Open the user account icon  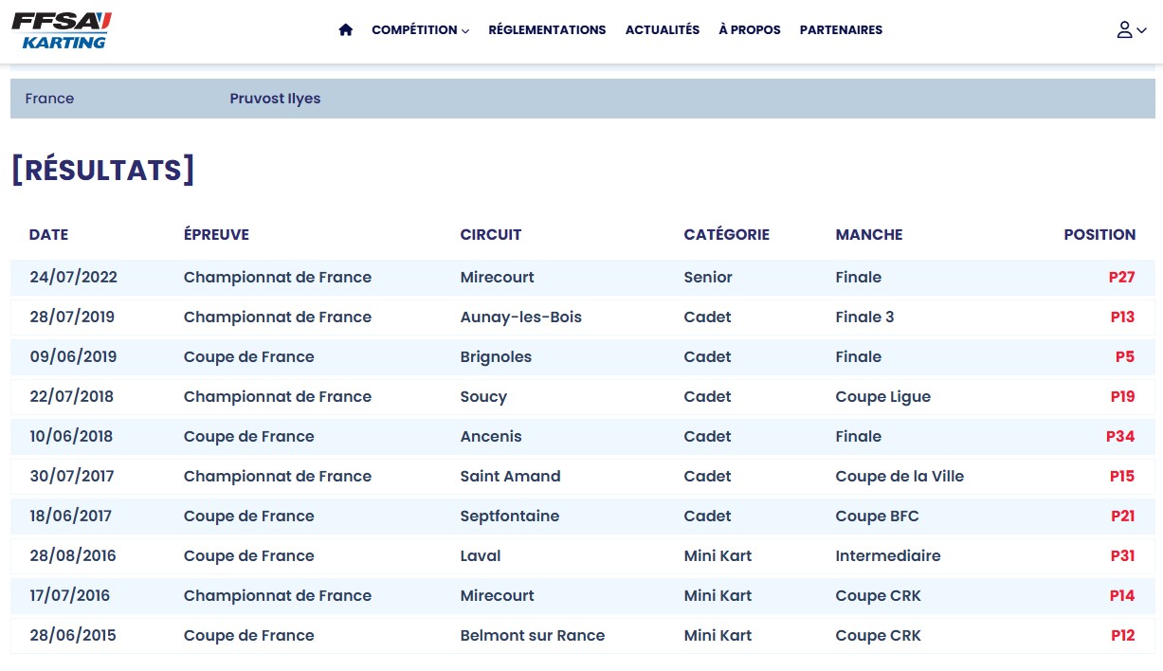1124,30
